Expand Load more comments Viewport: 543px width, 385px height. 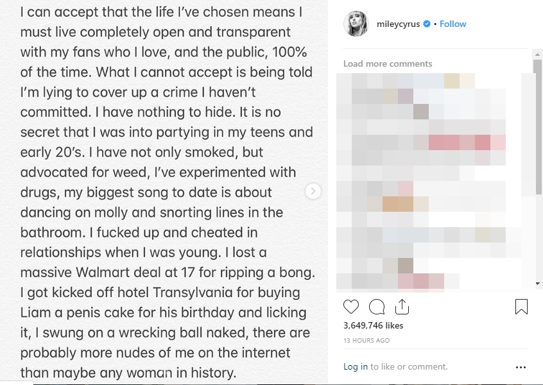[388, 64]
